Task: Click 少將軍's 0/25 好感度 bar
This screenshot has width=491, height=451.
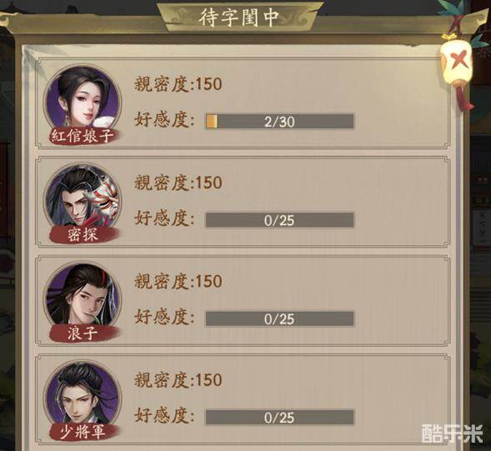Action: (x=279, y=418)
